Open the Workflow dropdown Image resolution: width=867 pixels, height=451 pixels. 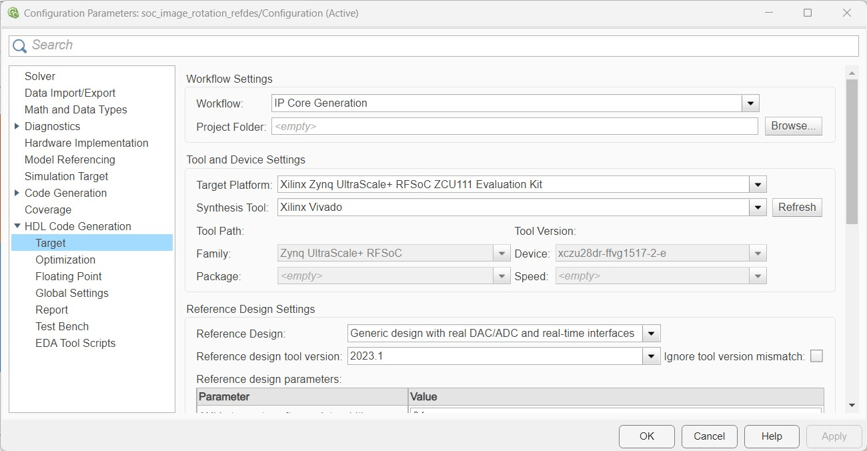751,103
